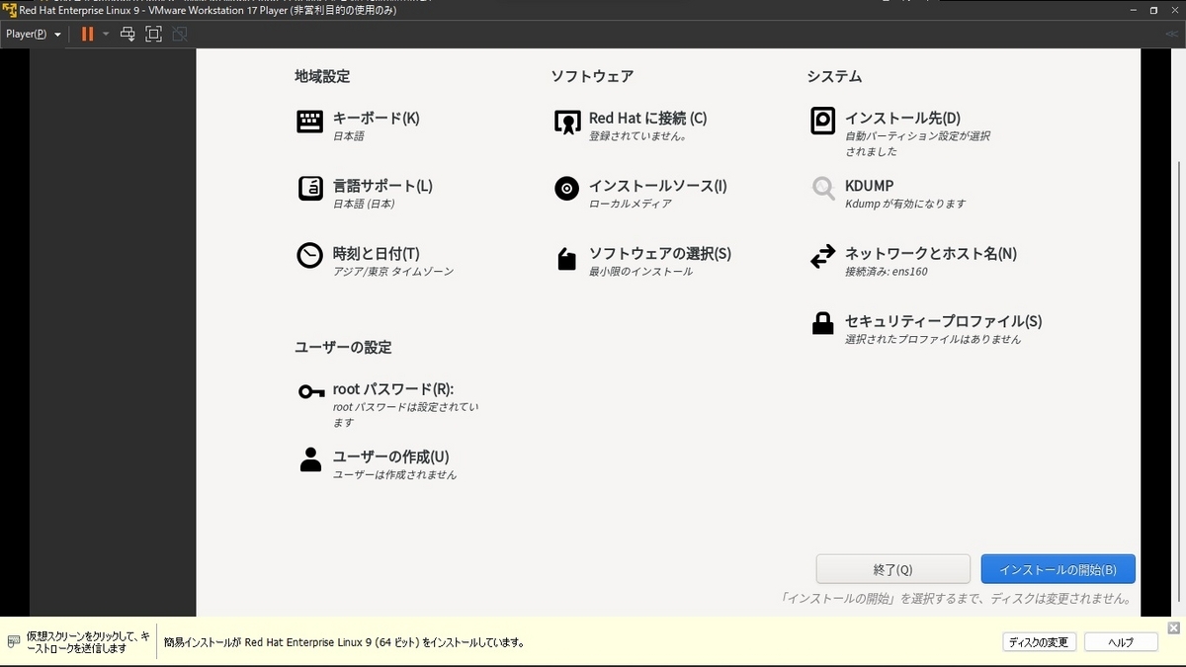Viewport: 1186px width, 667px height.
Task: Click the 最小限のインストール status text
Action: pos(640,272)
